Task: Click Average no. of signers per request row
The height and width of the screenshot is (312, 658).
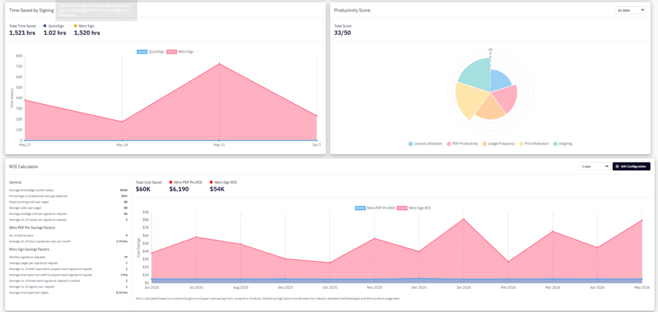Action: [68, 286]
